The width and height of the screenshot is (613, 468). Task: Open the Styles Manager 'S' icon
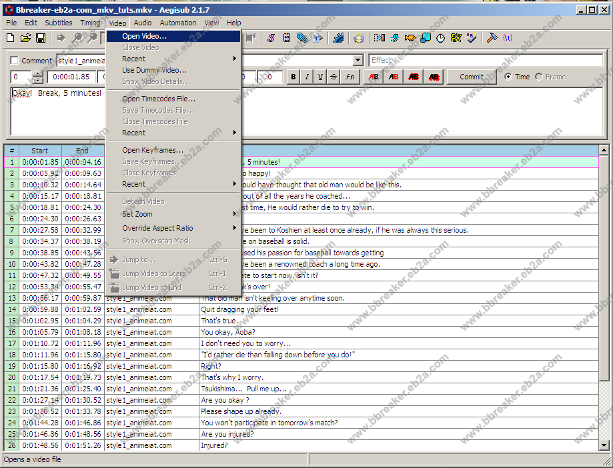(271, 39)
